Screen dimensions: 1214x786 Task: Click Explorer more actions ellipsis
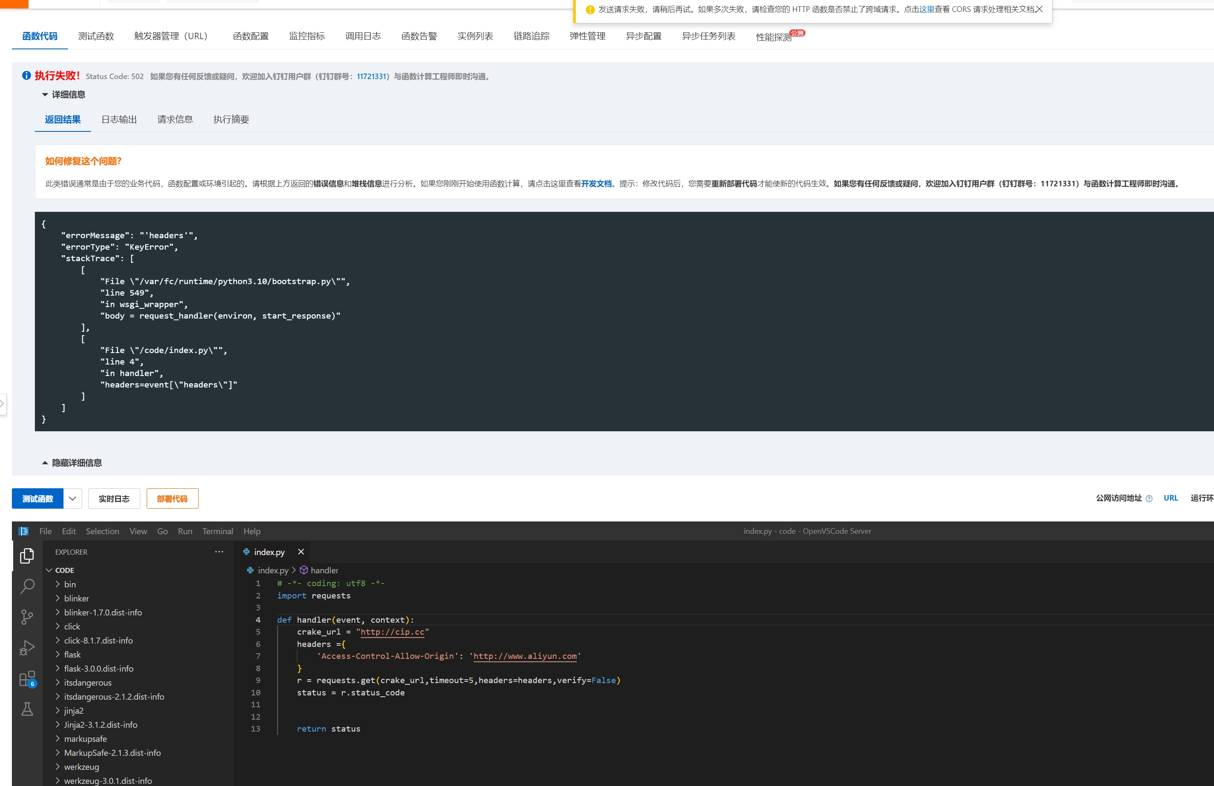(219, 552)
